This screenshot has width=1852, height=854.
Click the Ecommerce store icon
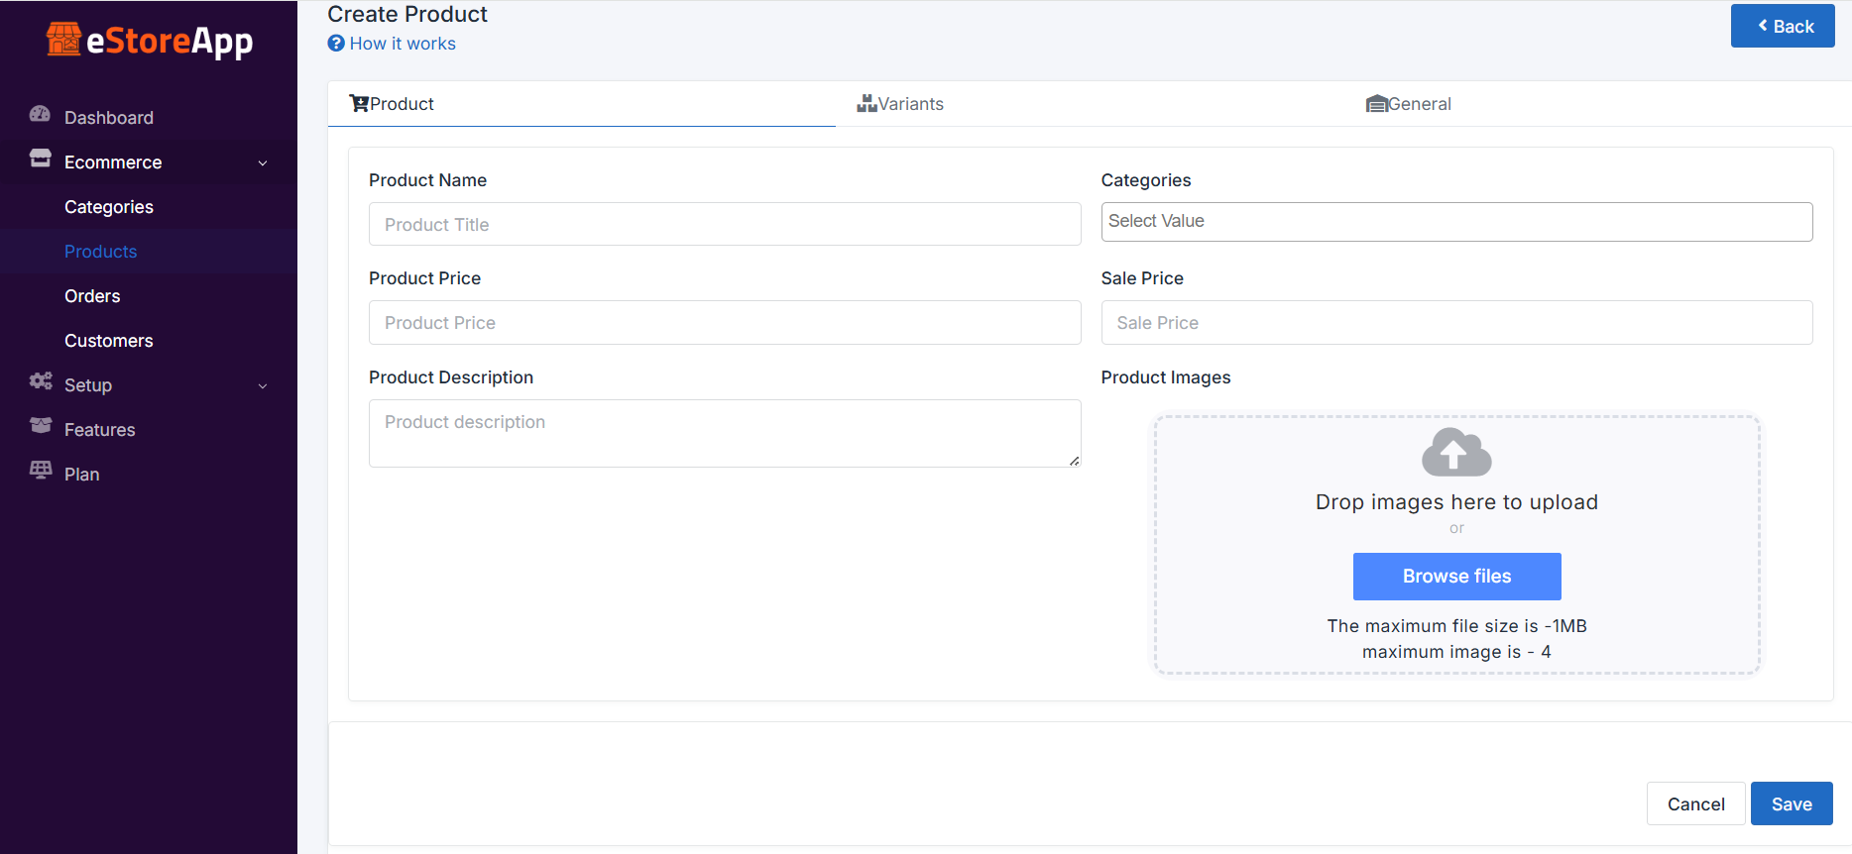pos(40,159)
